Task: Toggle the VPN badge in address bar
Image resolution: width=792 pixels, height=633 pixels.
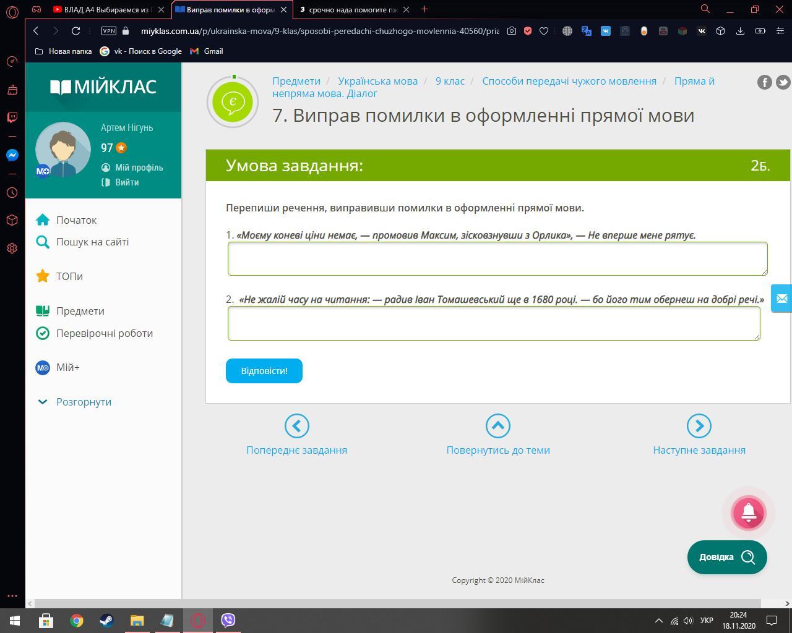Action: point(109,31)
